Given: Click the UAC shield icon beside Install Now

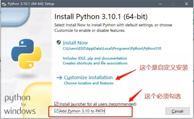Looking at the screenshot, I should pyautogui.click(x=59, y=42).
